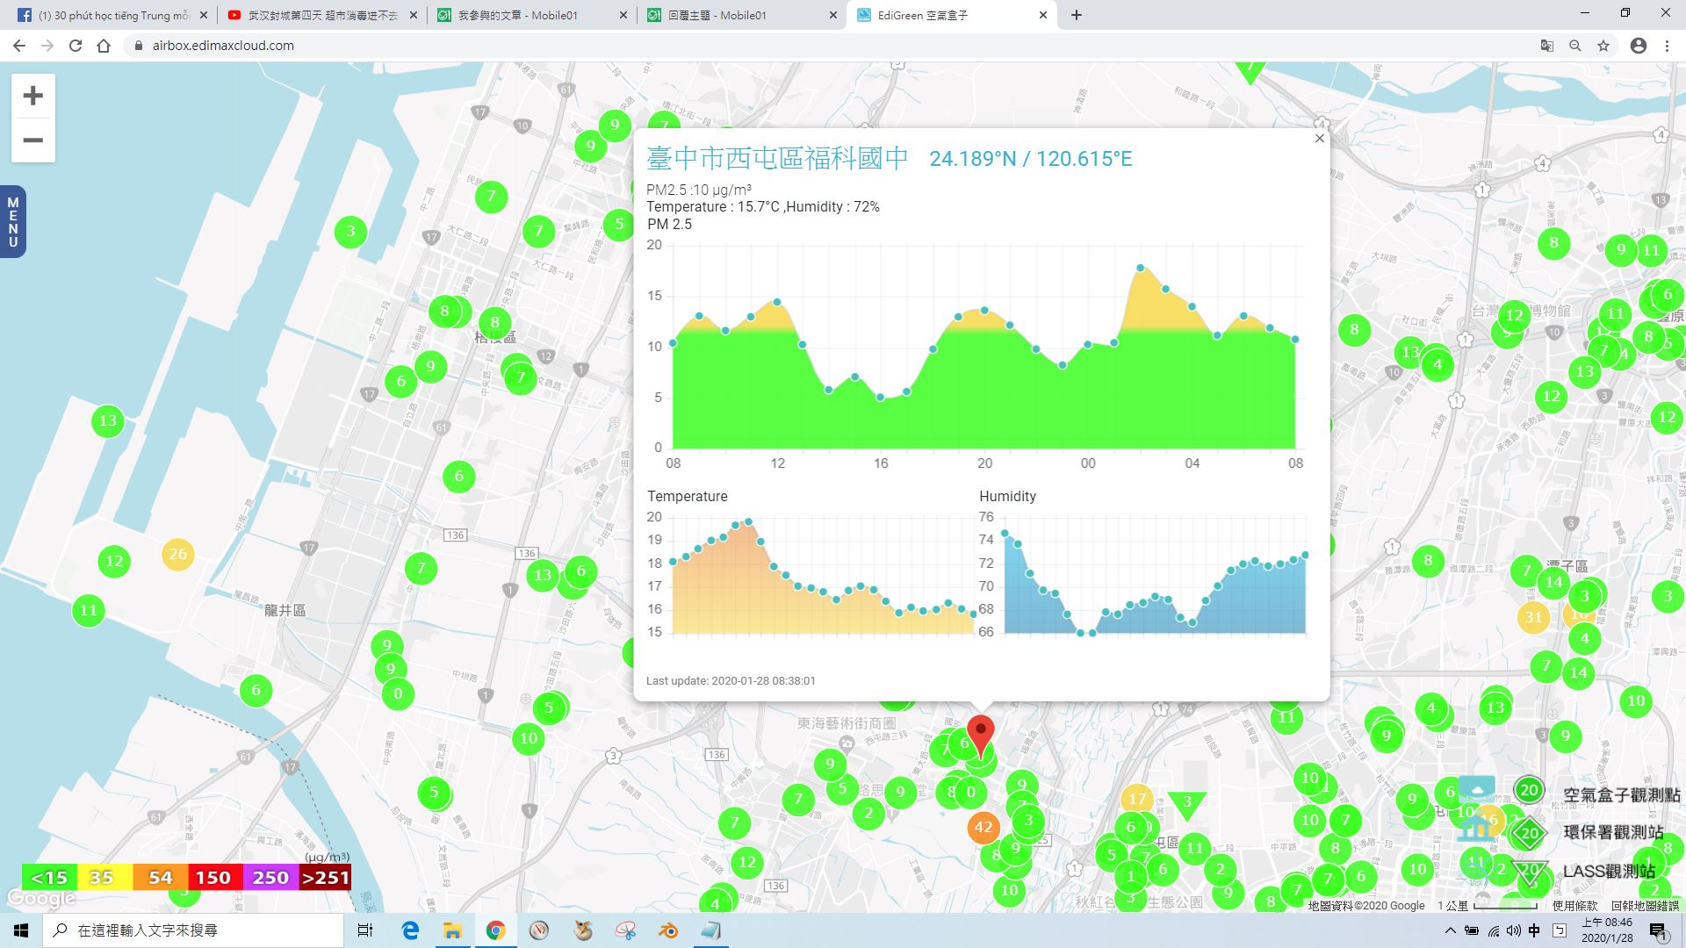The height and width of the screenshot is (948, 1686).
Task: Click the purple 250 legend swatch
Action: [269, 877]
